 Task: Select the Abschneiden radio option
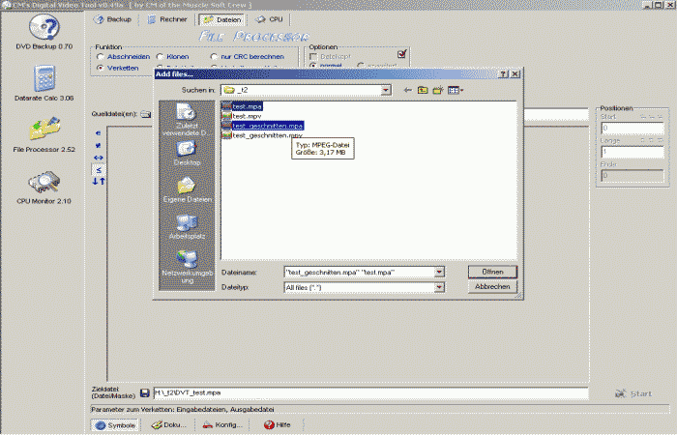[100, 57]
